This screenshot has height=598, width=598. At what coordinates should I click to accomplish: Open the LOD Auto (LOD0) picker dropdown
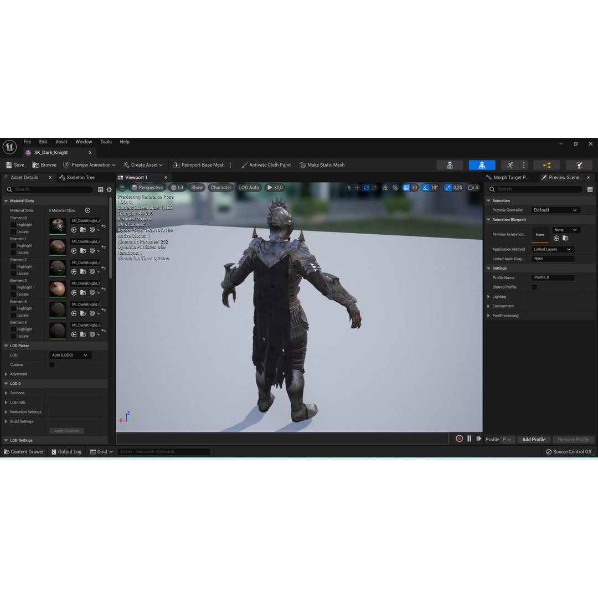[70, 355]
